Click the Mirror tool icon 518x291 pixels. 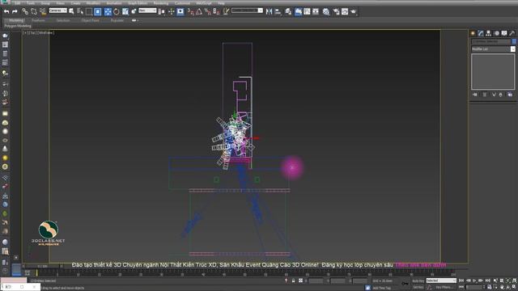[270, 11]
